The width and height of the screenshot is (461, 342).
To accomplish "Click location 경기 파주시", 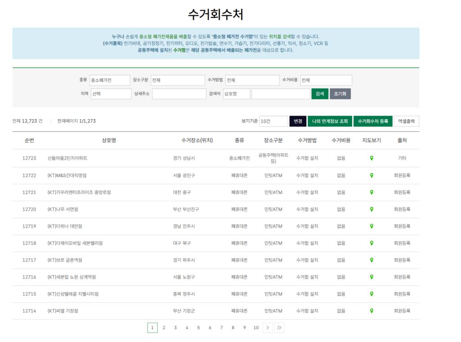I will pos(184,260).
